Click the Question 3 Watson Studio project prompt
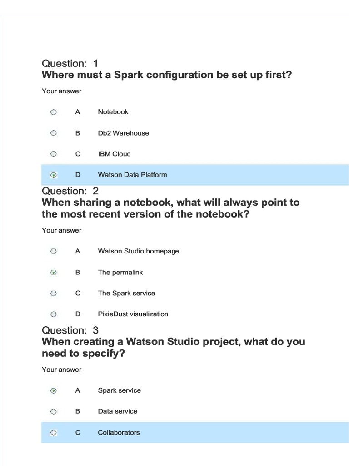 coord(173,347)
